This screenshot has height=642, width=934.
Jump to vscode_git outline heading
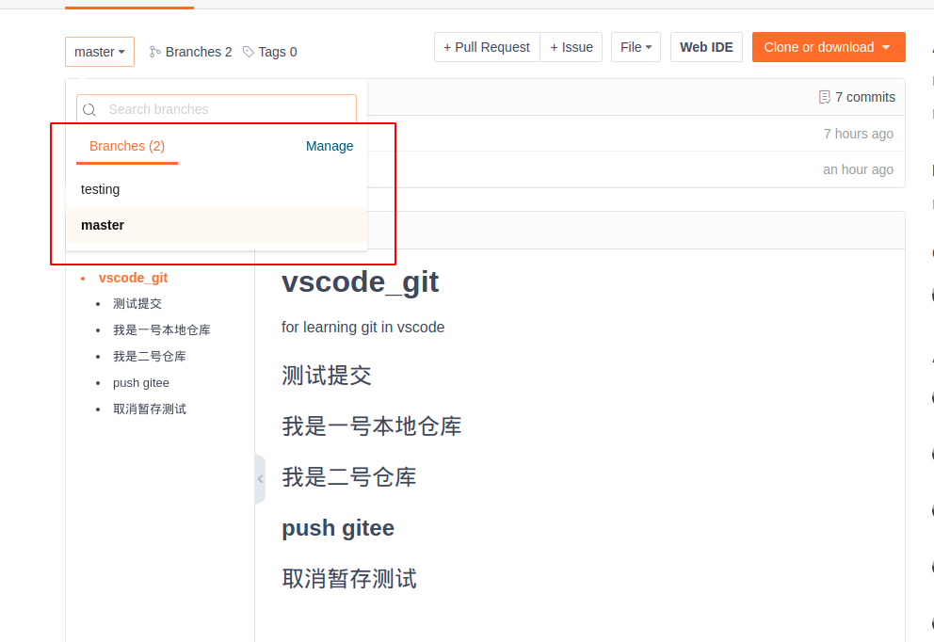coord(133,278)
